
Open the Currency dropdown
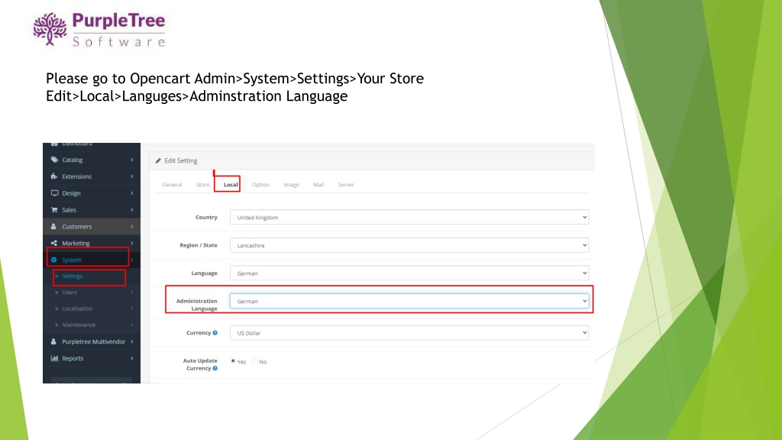[x=409, y=333]
